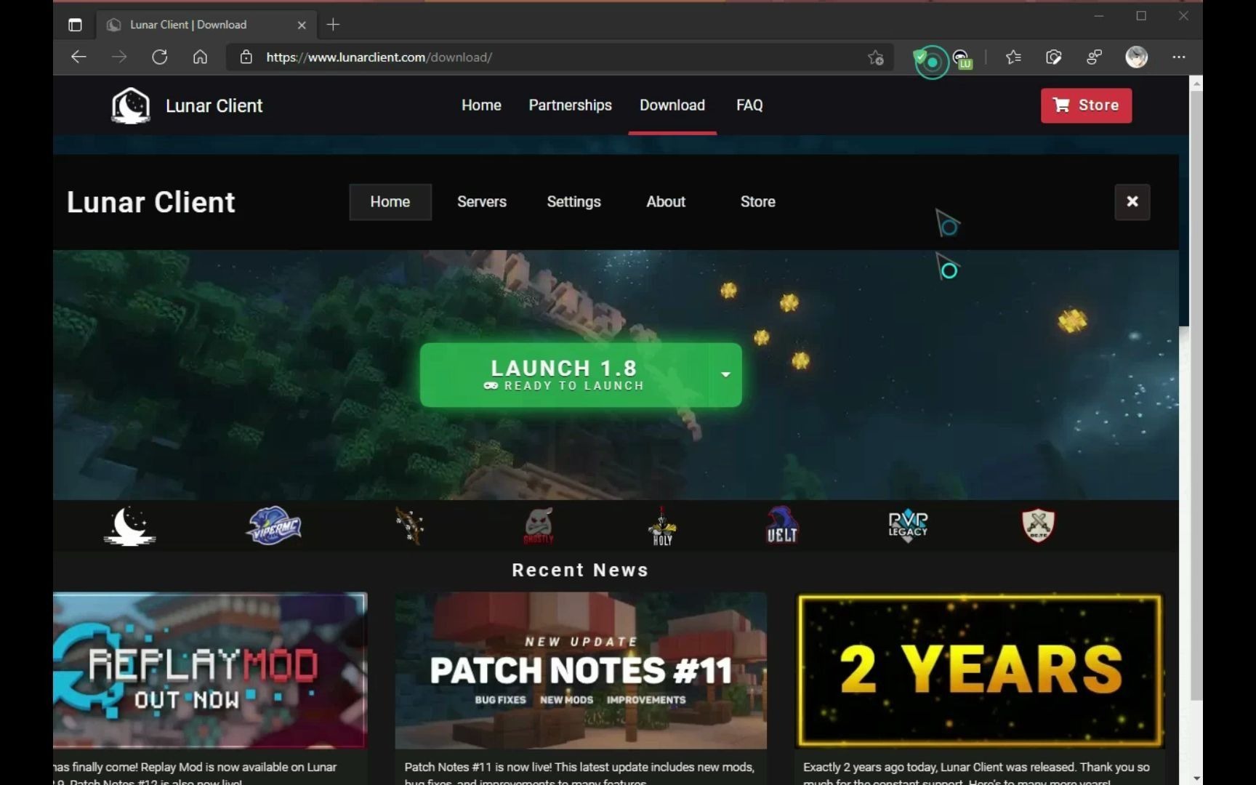The height and width of the screenshot is (785, 1256).
Task: Open browser Collections
Action: (x=1053, y=57)
